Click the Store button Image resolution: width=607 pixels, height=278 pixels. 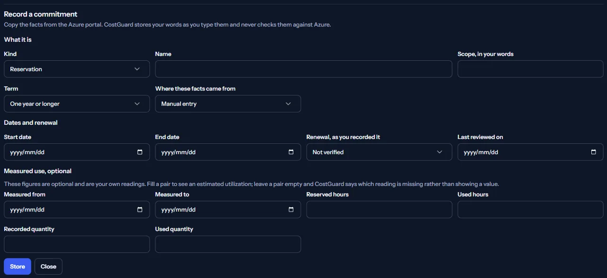point(18,267)
